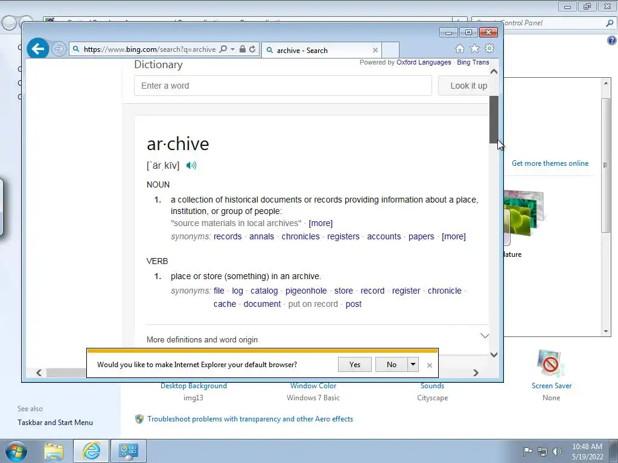Go back with the IE back arrow
The image size is (618, 463).
pos(38,49)
